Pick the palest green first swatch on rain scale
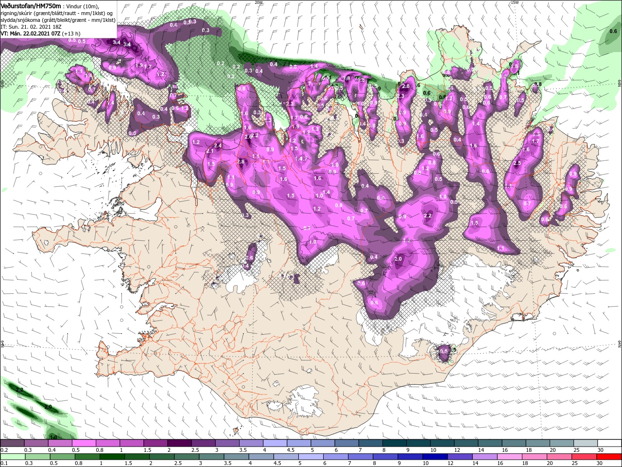Image resolution: width=622 pixels, height=467 pixels. (12, 457)
